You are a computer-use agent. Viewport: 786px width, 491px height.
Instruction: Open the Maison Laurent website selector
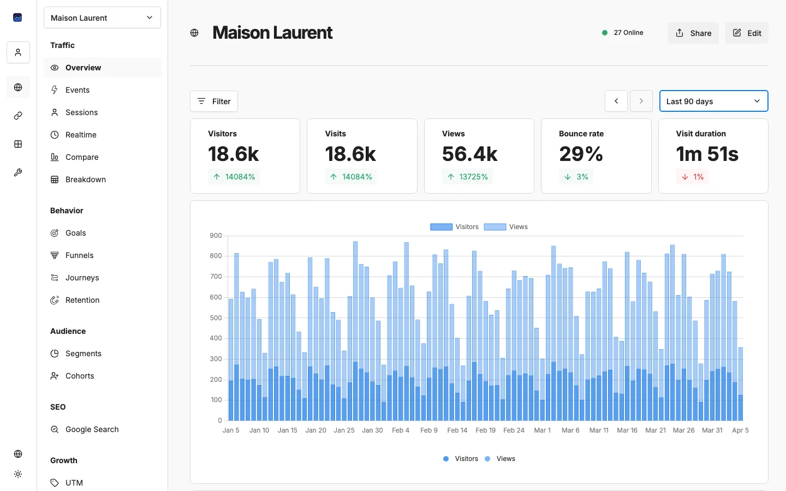102,17
